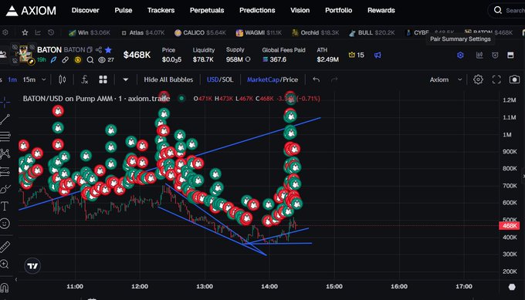525x300 pixels.
Task: Switch chart currency to SOL
Action: (x=227, y=79)
